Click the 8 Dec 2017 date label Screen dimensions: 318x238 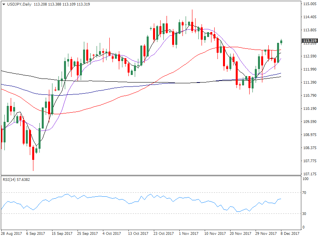point(289,234)
